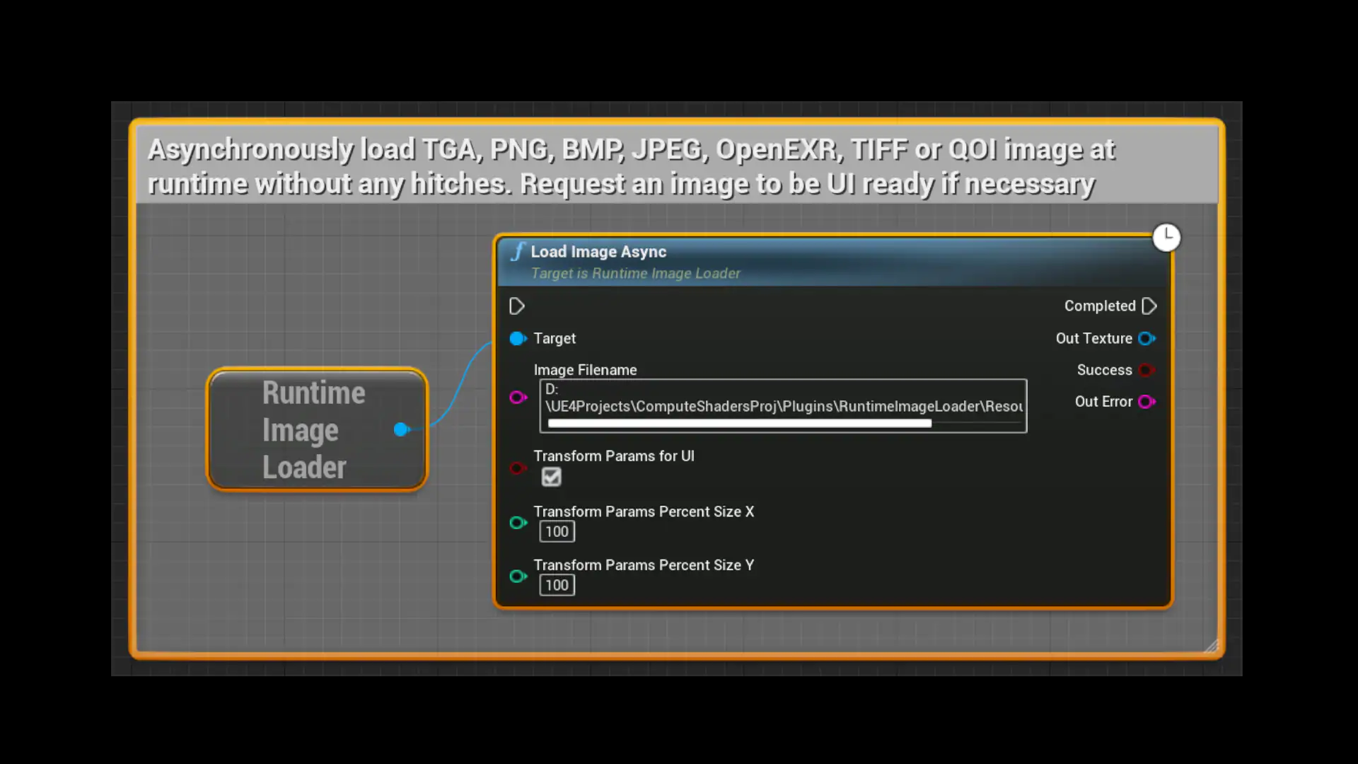Click the Image Filename path field
The image size is (1358, 764).
pos(782,405)
